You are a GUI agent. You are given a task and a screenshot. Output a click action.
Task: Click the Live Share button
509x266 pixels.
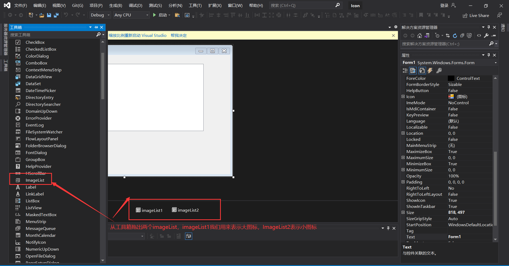(476, 15)
